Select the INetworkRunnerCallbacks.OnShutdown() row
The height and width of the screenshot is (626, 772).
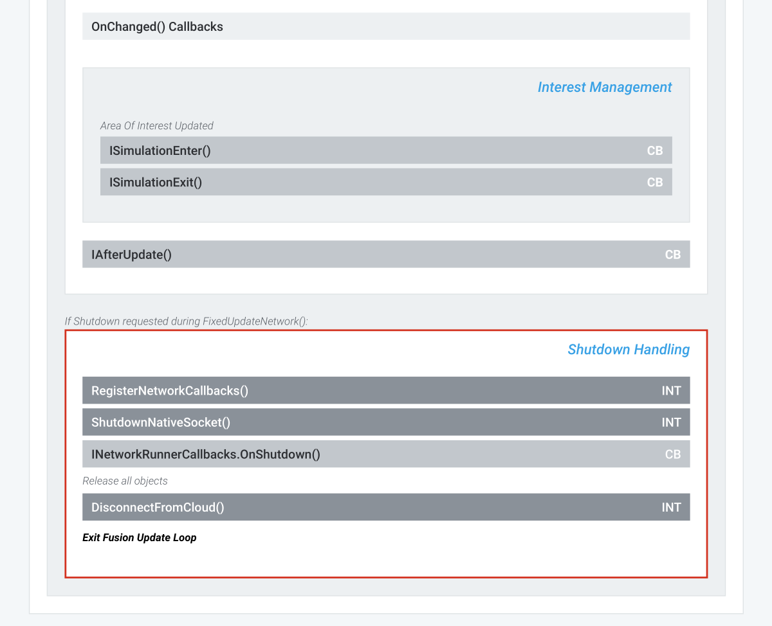(386, 454)
